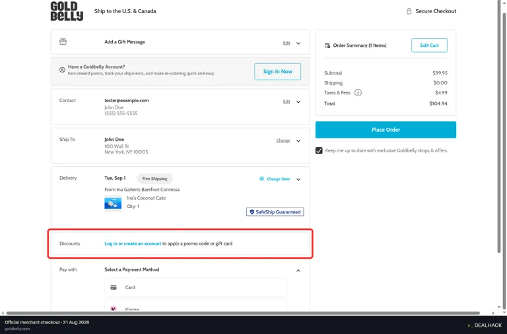Click the scroll left arrow
507x334 pixels.
[x=3, y=313]
